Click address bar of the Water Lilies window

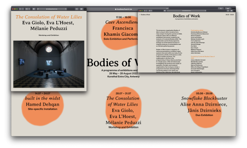click(x=52, y=9)
